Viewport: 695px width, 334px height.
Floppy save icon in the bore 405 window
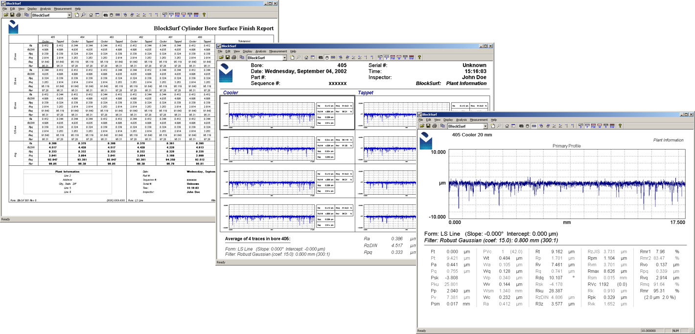coord(227,58)
